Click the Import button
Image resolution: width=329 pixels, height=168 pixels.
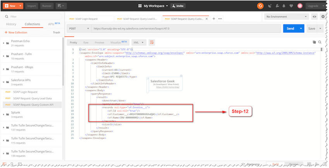click(31, 6)
